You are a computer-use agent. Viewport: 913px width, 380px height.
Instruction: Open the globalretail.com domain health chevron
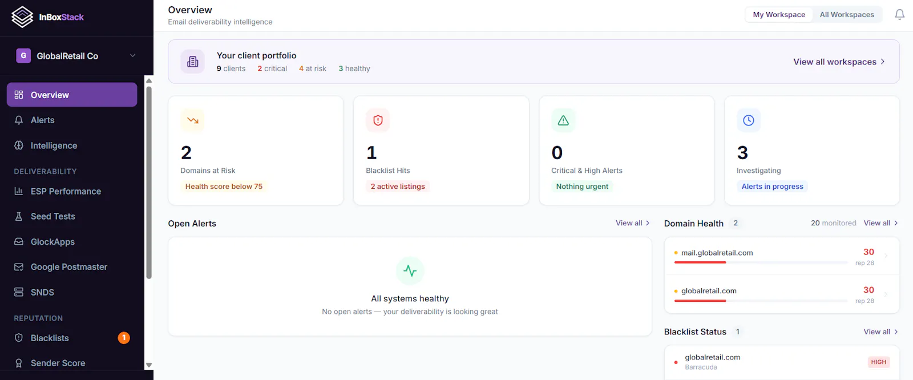pyautogui.click(x=886, y=294)
